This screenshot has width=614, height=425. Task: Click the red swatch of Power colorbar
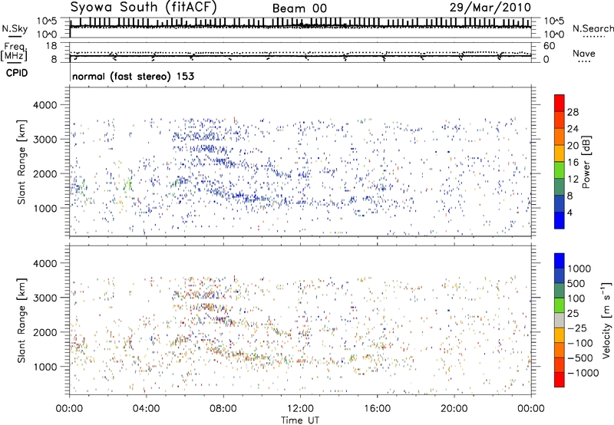pyautogui.click(x=560, y=103)
